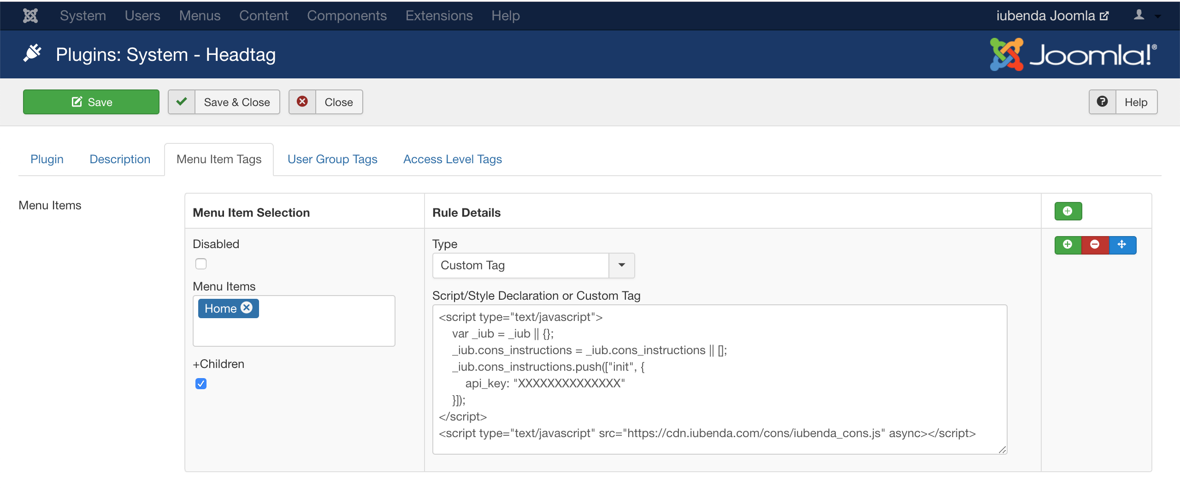The width and height of the screenshot is (1180, 498).
Task: Uncheck the +Children checkbox
Action: pos(201,383)
